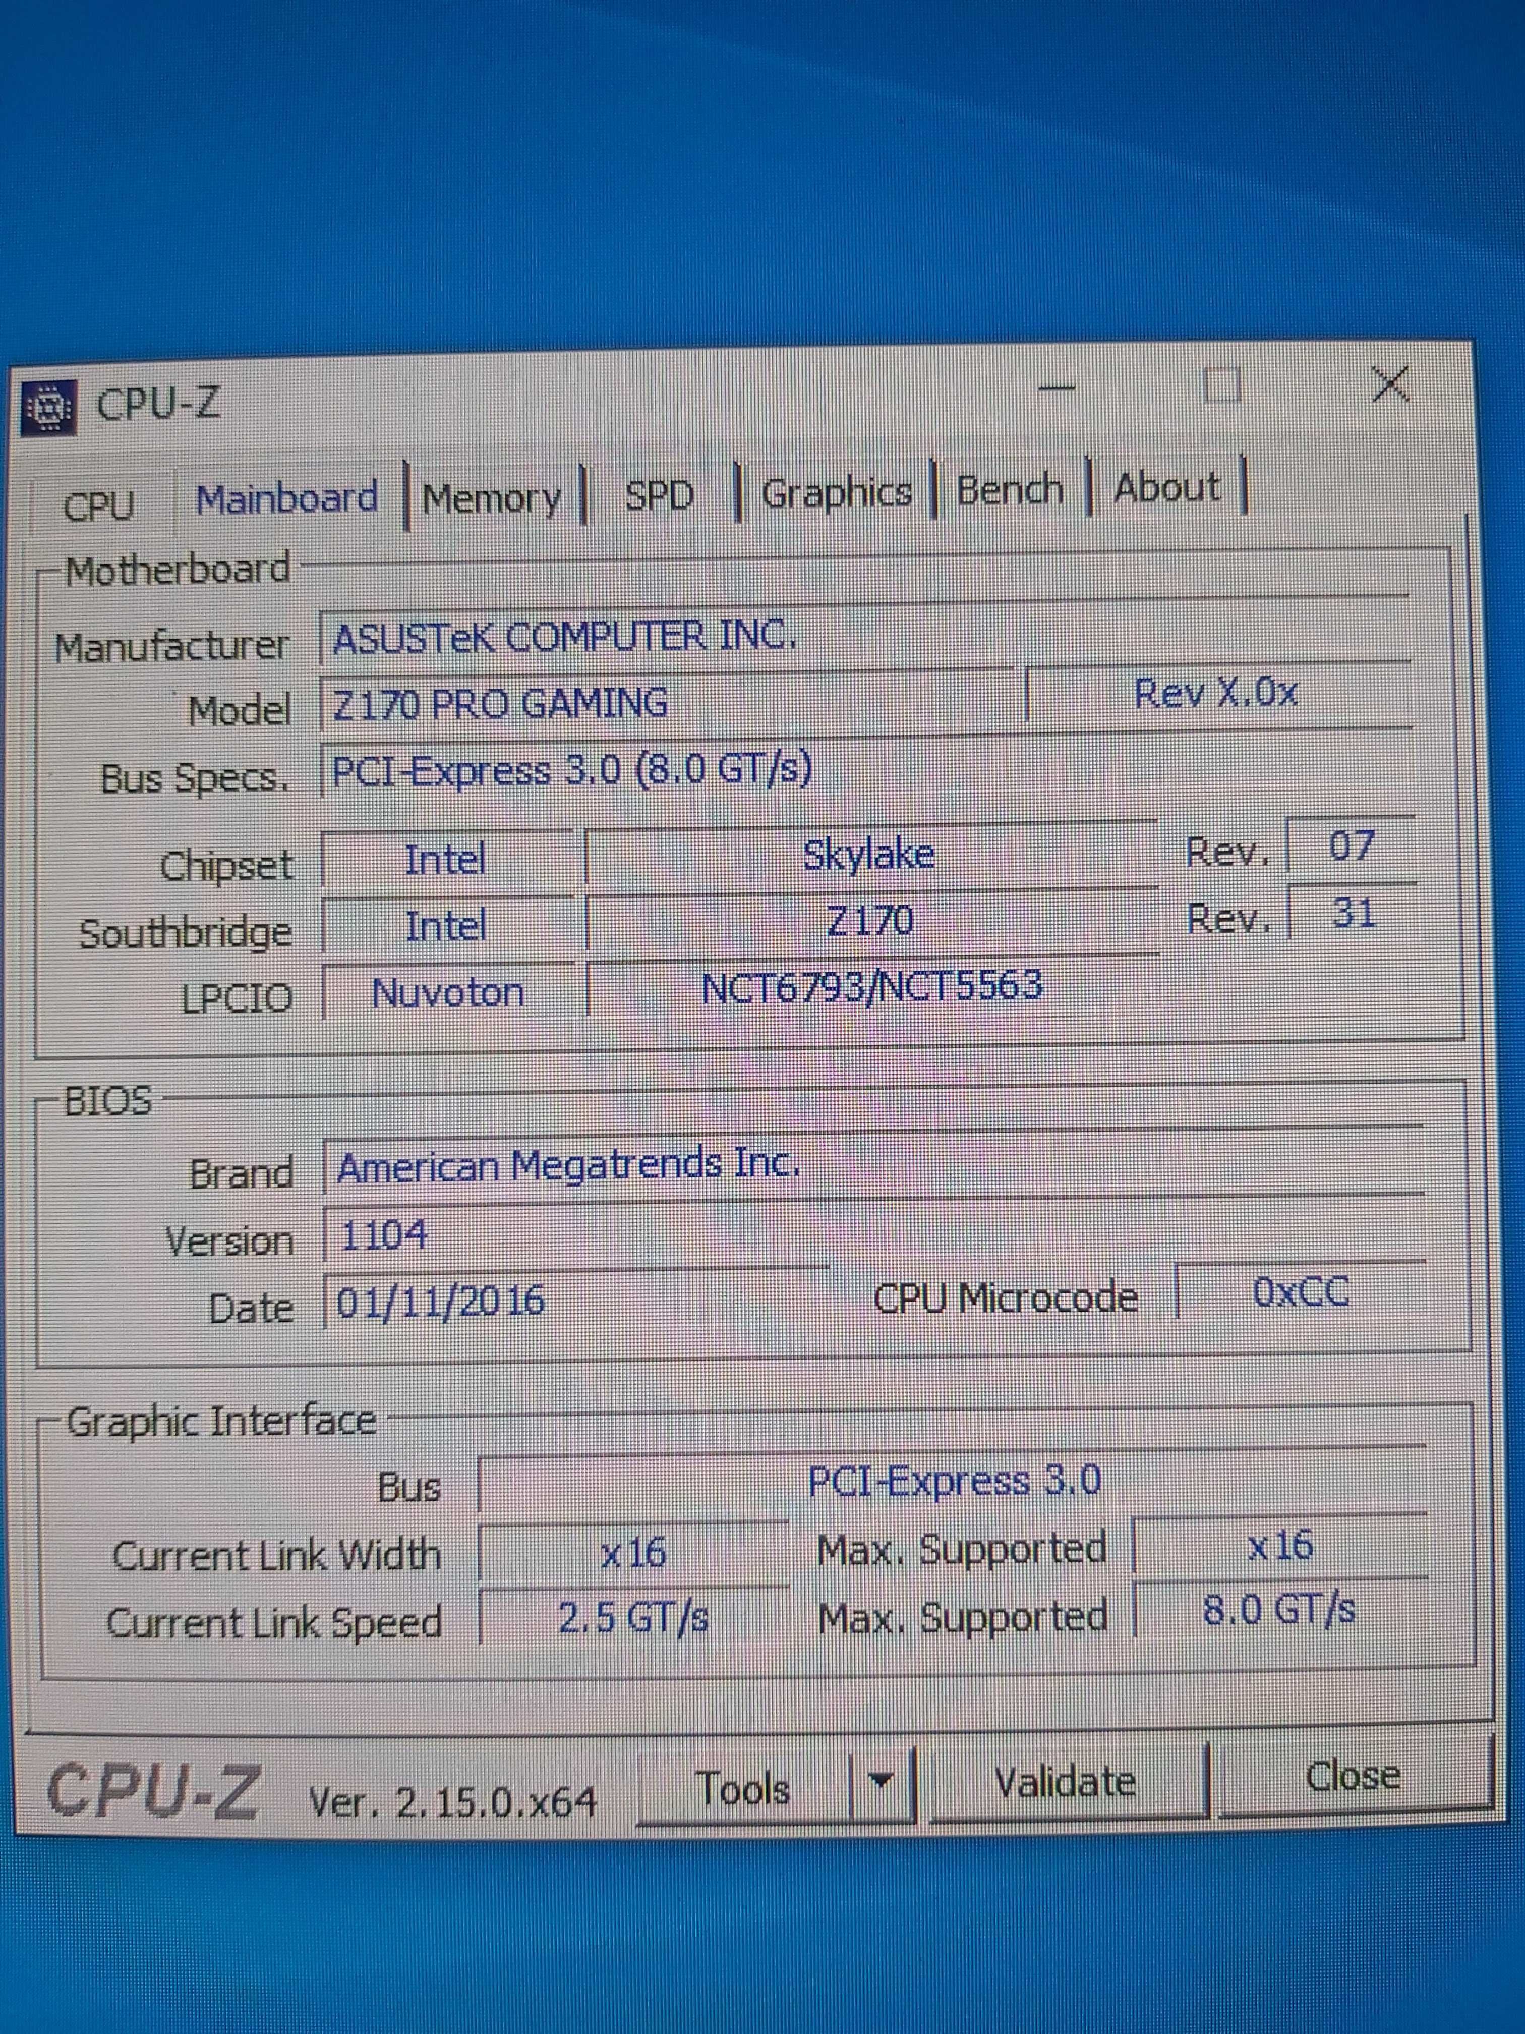Click the Manufacturer label
The width and height of the screenshot is (1525, 2034).
pyautogui.click(x=172, y=646)
